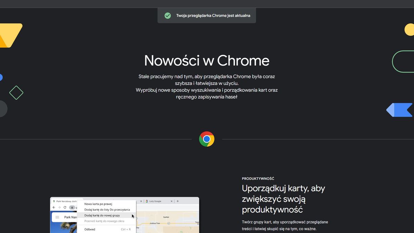Click the back arrow in the browser mockup
This screenshot has width=414, height=233.
(x=53, y=207)
